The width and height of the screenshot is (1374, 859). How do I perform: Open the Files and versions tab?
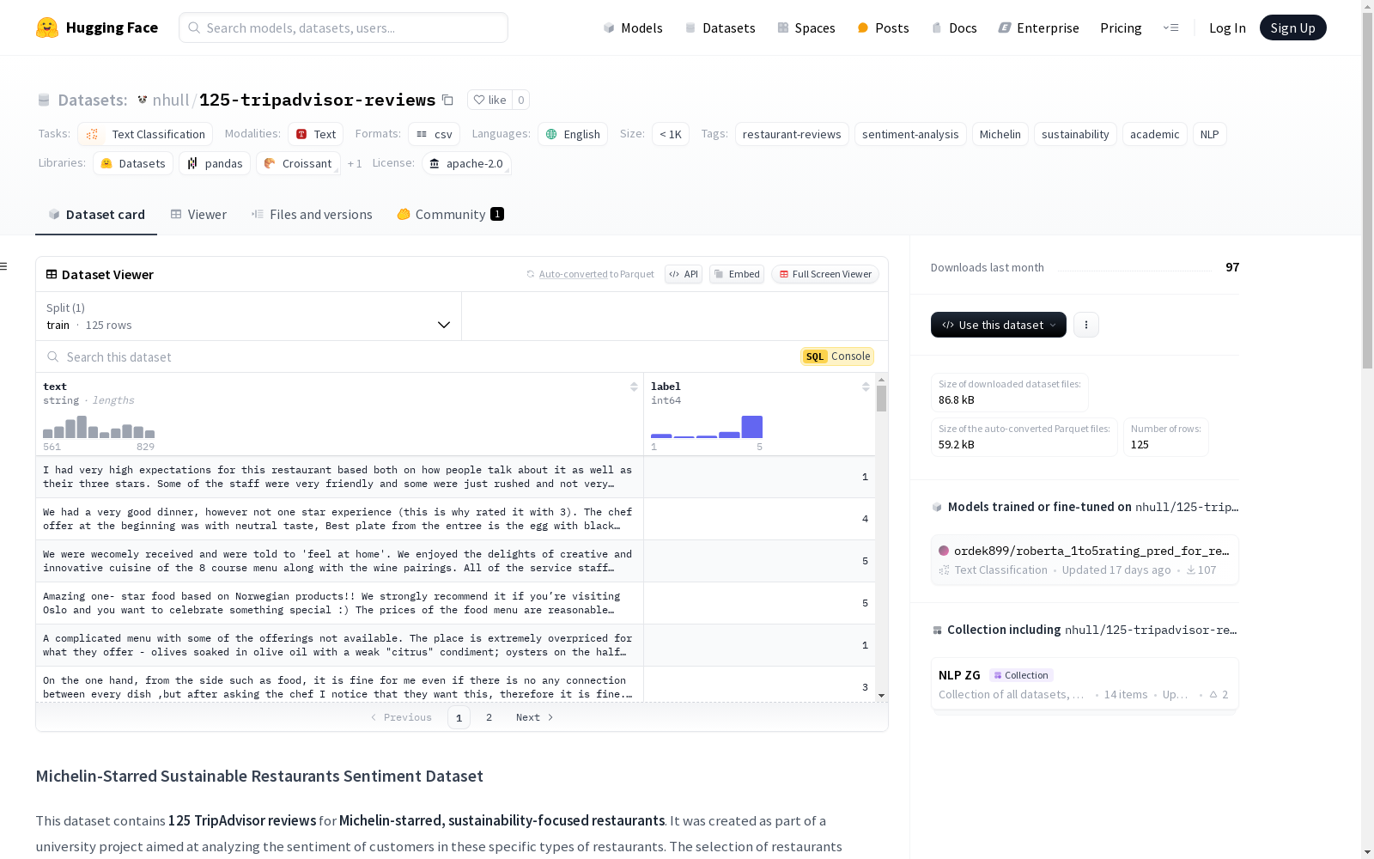point(312,215)
